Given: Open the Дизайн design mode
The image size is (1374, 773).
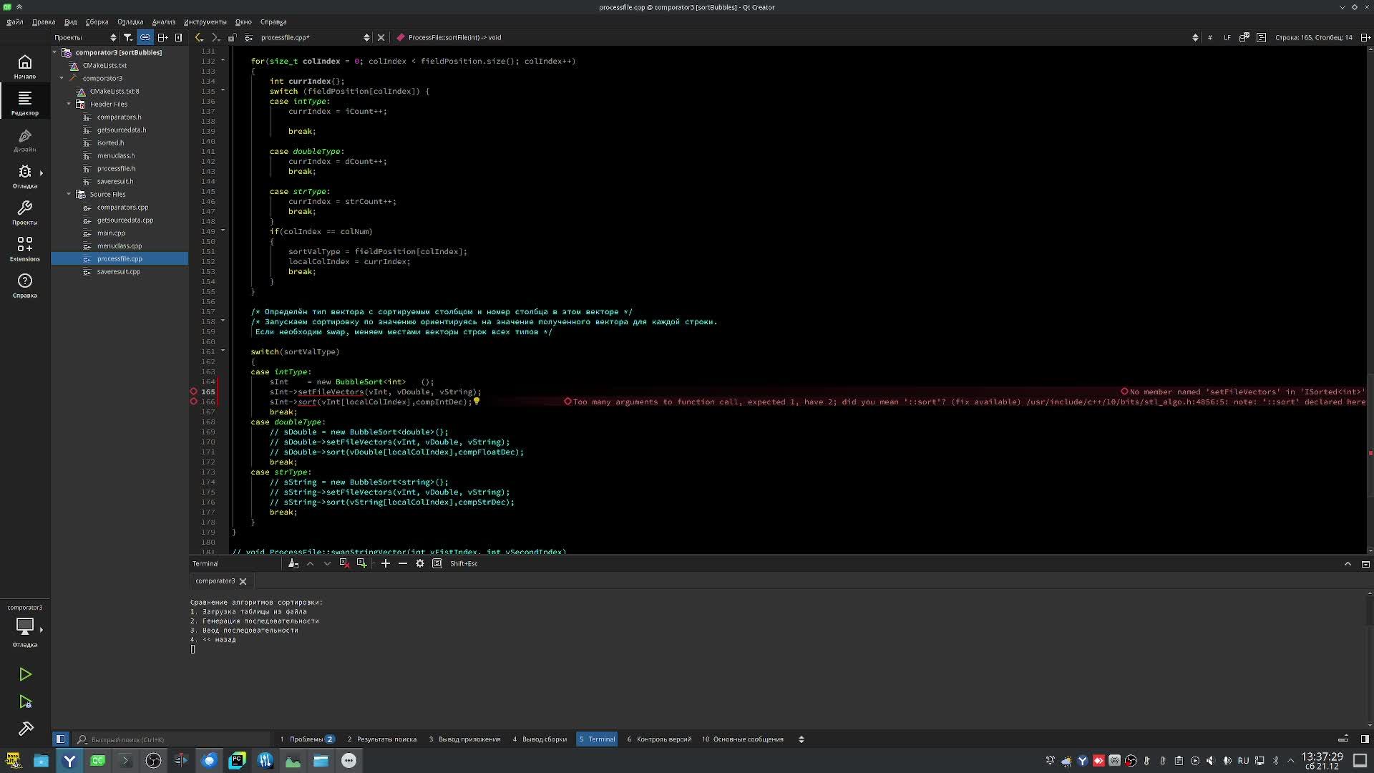Looking at the screenshot, I should [x=24, y=140].
